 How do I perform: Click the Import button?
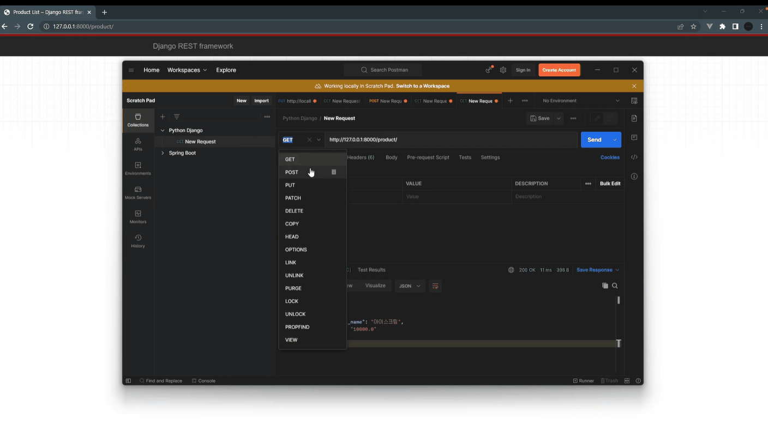261,101
